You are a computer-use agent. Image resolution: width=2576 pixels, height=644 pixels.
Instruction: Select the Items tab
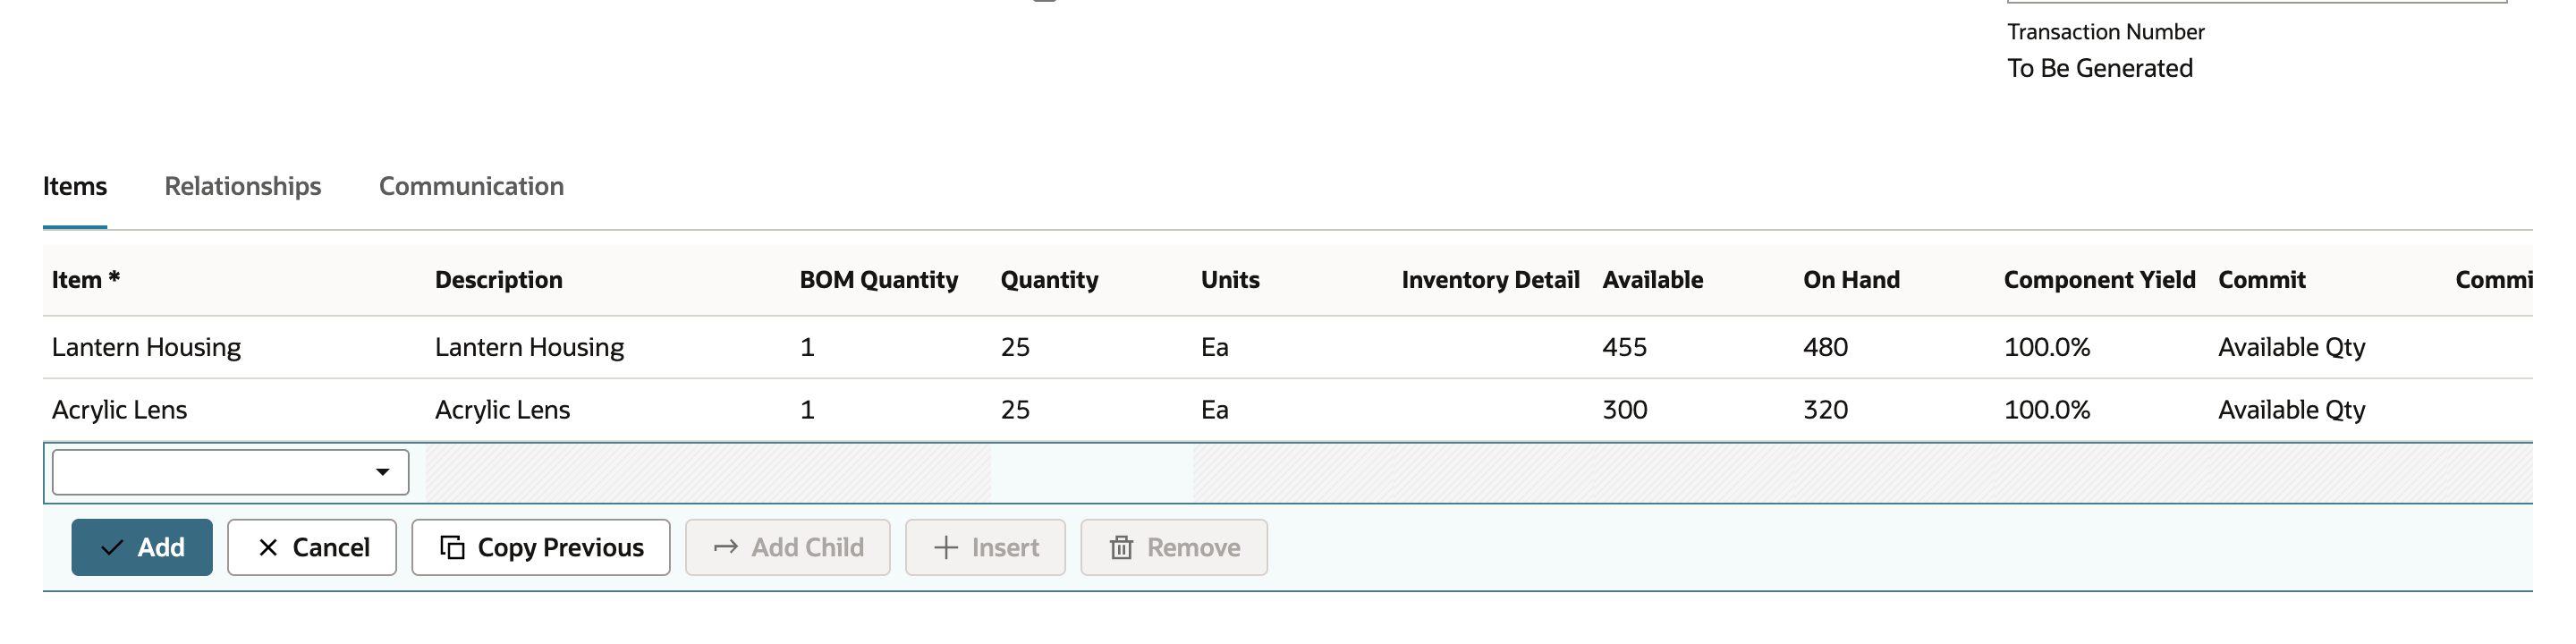click(x=75, y=186)
